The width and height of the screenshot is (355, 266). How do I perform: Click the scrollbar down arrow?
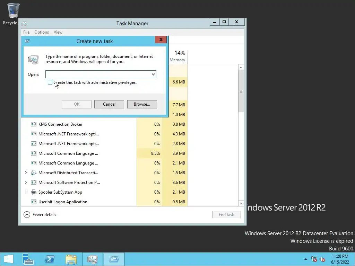tap(241, 203)
